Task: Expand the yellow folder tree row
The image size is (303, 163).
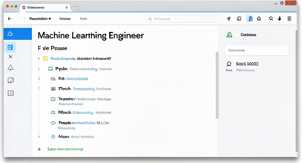Action: click(x=39, y=58)
